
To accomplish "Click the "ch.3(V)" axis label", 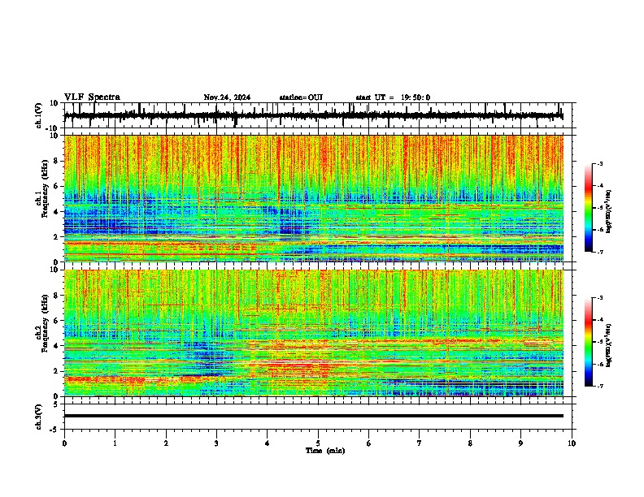I will (x=39, y=417).
